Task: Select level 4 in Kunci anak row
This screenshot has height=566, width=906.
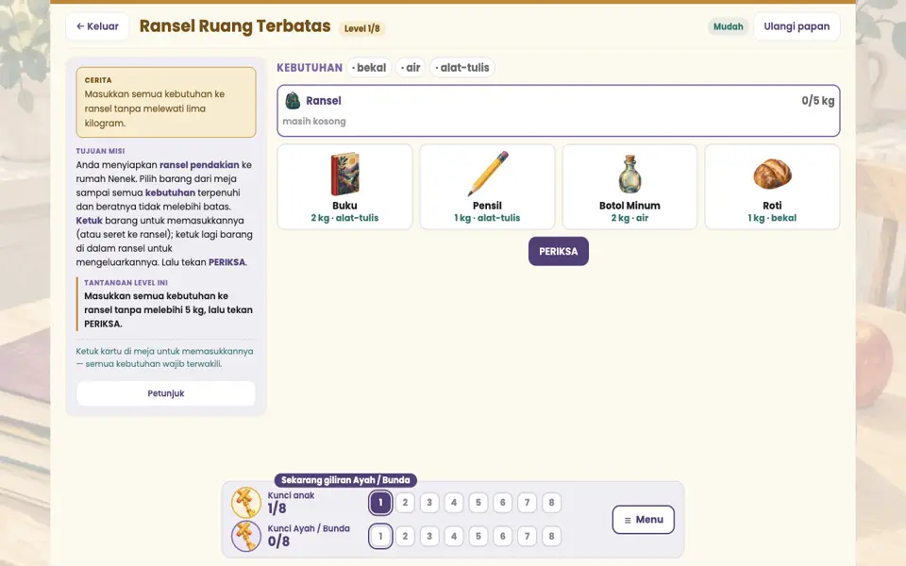Action: pos(454,503)
